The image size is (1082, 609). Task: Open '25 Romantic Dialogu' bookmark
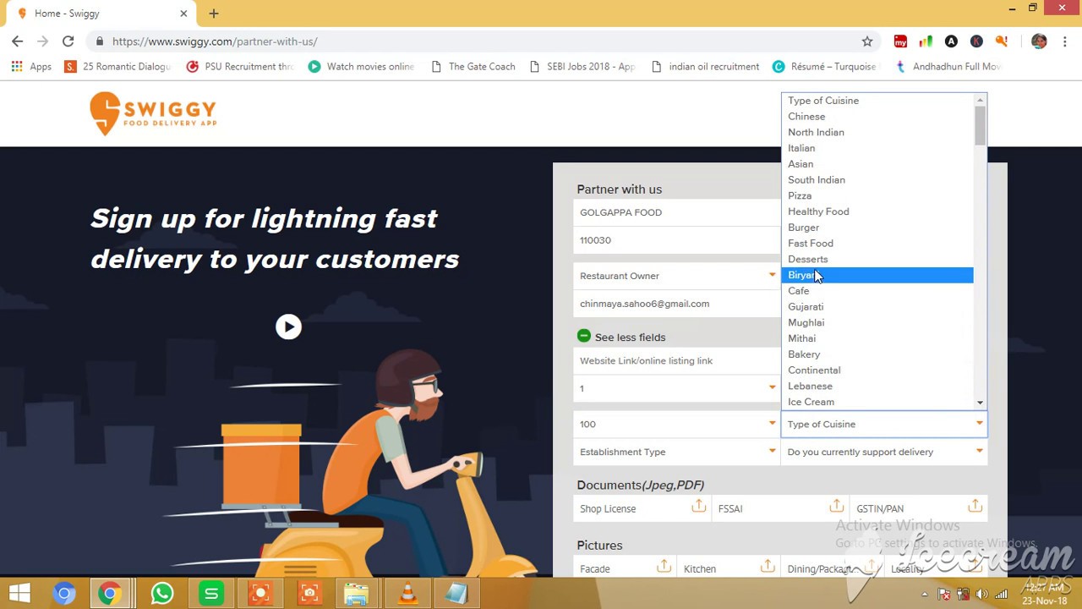click(x=117, y=66)
